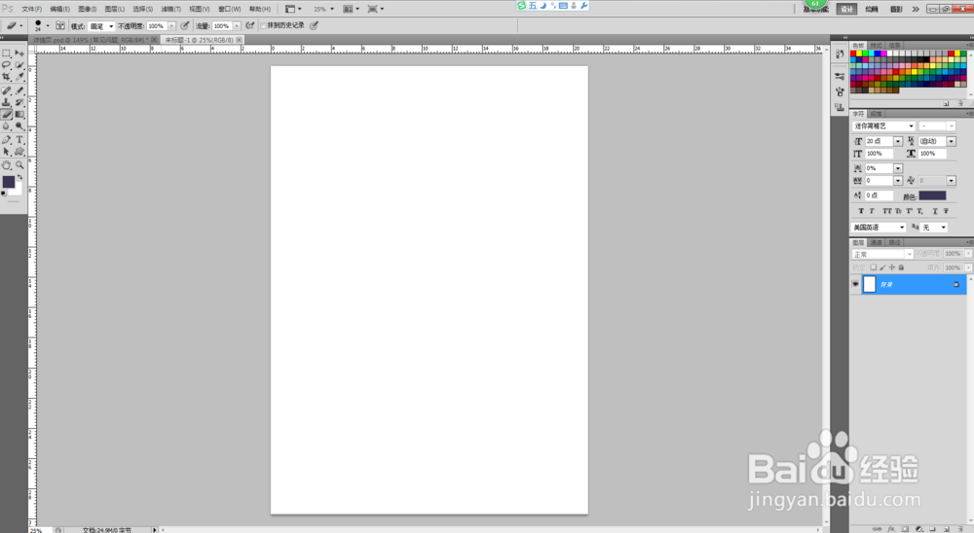Pick the red swatch in Swatches panel

pos(853,53)
